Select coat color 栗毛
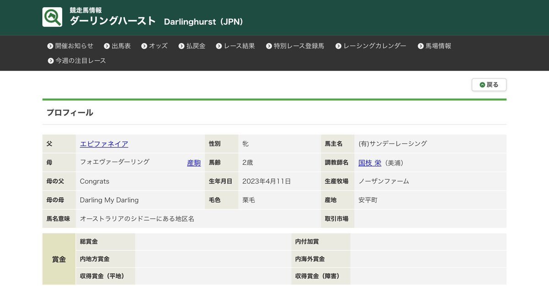Viewport: 549px width, 297px height. (249, 200)
